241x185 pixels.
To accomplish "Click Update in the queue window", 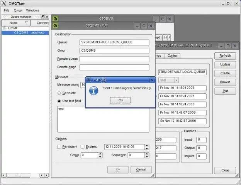I will point(225,65).
